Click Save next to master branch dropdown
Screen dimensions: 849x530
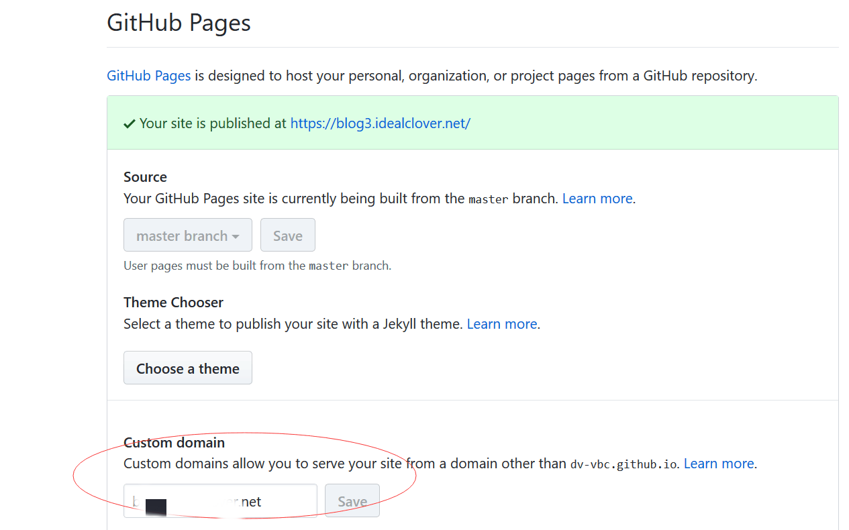(x=287, y=235)
